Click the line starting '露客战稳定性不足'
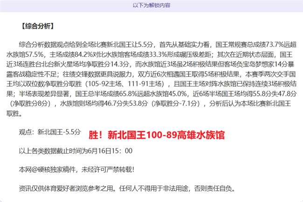Screen dimensions: 303x202 (x=151, y=74)
